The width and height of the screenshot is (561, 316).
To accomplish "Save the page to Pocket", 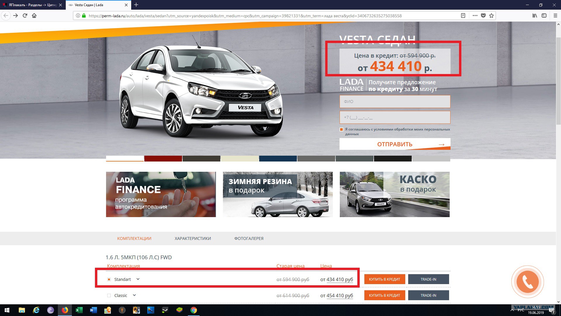I will [x=483, y=16].
